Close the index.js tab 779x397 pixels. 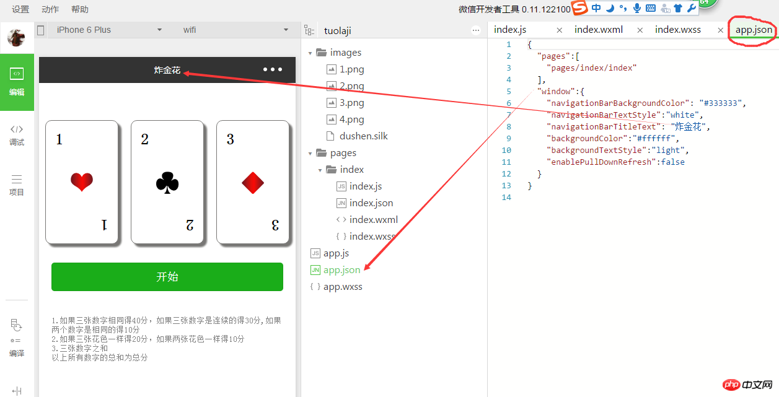click(560, 30)
